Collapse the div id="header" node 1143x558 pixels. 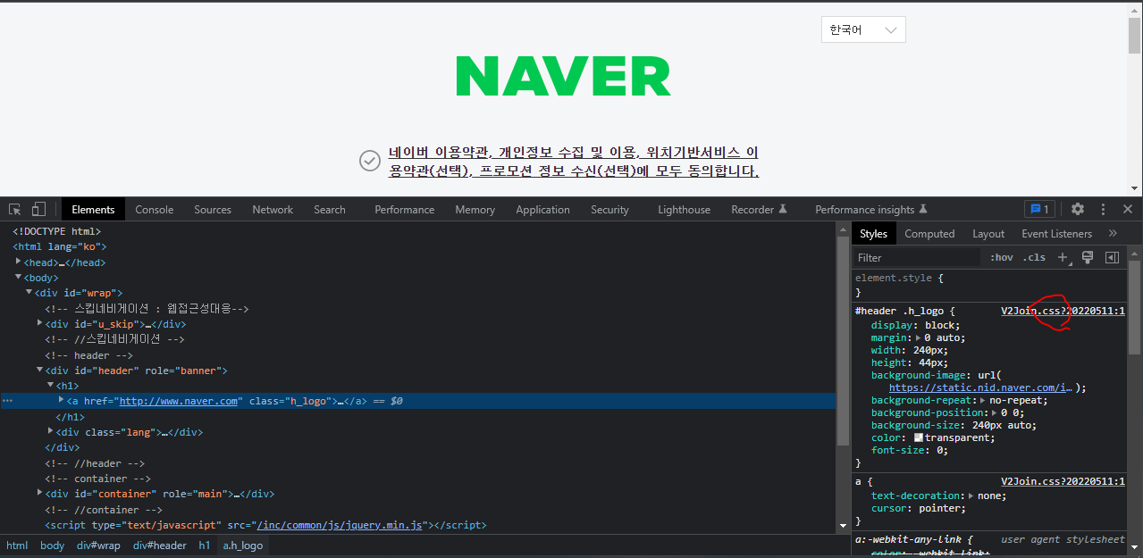click(40, 370)
